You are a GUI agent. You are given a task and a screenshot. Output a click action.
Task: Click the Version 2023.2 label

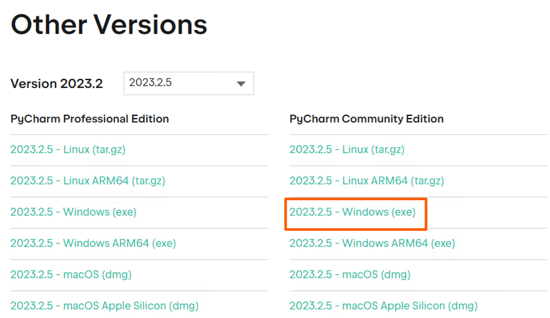coord(57,84)
